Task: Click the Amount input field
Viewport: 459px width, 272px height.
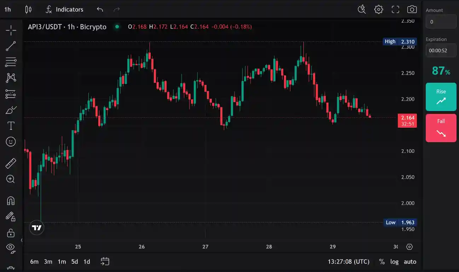Action: (441, 22)
